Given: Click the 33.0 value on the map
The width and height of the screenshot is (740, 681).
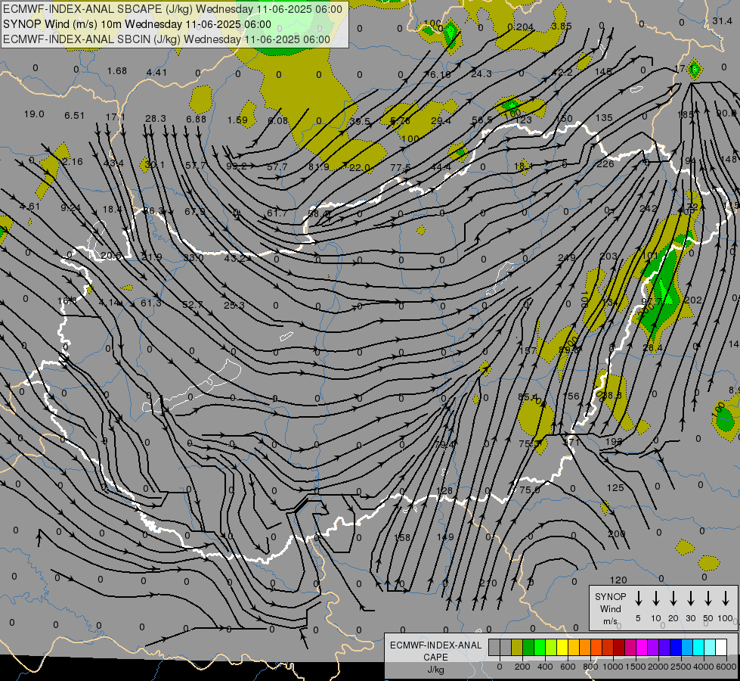Looking at the screenshot, I should tap(194, 258).
